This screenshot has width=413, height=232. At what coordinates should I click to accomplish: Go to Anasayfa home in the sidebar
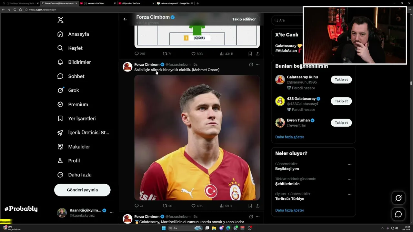(x=73, y=34)
